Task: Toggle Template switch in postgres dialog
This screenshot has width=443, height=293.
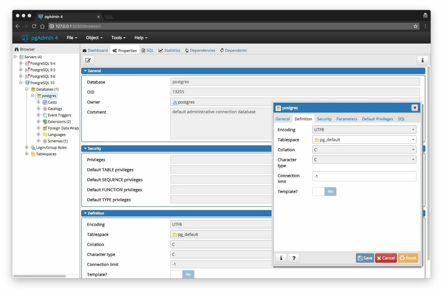Action: pos(324,192)
